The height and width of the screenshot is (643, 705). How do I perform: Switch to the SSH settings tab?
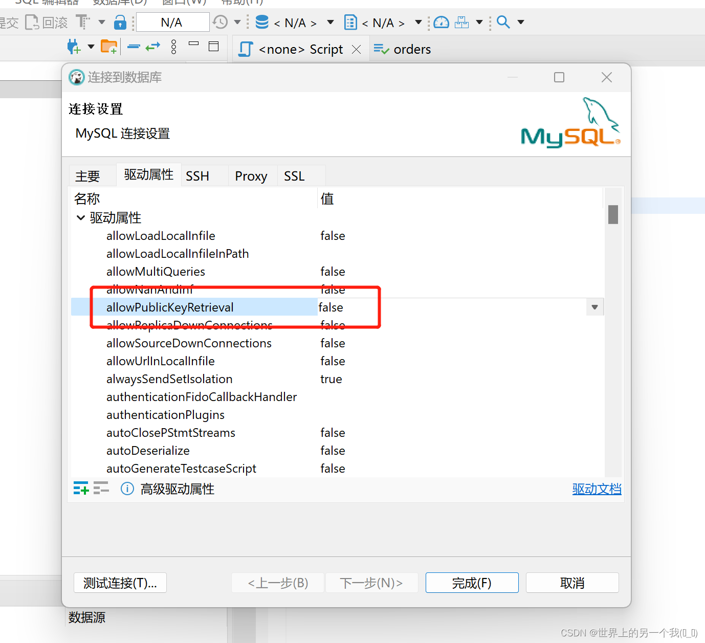coord(197,175)
